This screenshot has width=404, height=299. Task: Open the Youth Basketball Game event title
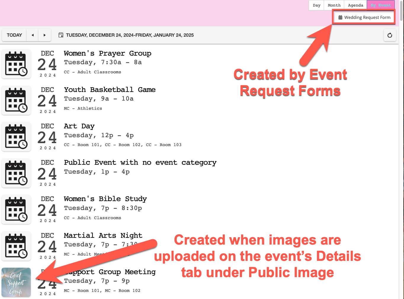click(110, 90)
